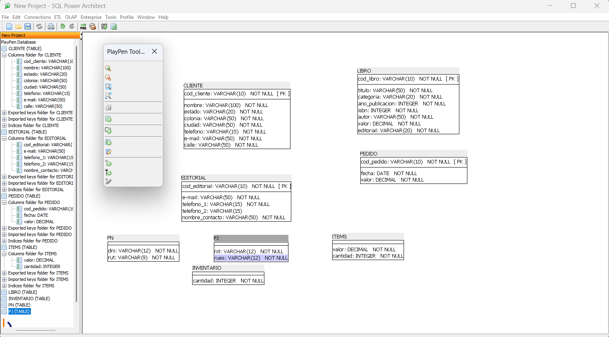Select EDITORIAL (TABLE) tree node

coord(27,132)
